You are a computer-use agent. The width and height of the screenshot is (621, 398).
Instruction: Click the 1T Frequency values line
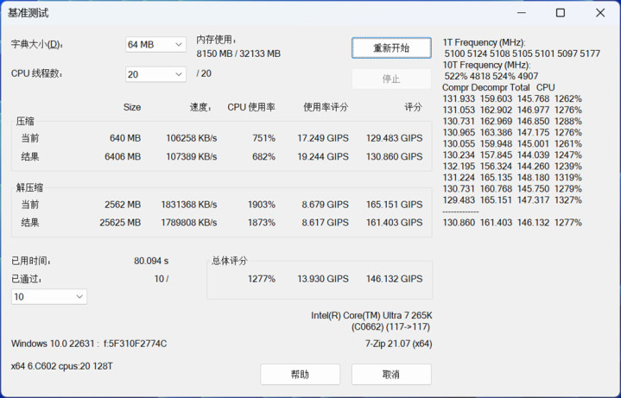pyautogui.click(x=522, y=54)
